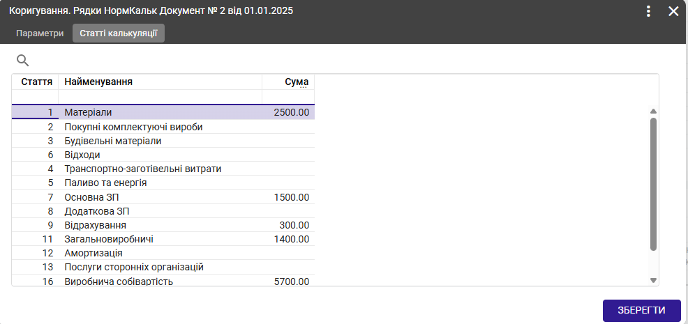
Task: Select the Статті калькуляції tab
Action: pos(119,33)
